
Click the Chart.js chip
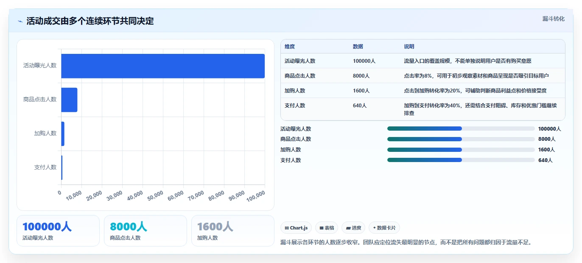[x=296, y=228]
